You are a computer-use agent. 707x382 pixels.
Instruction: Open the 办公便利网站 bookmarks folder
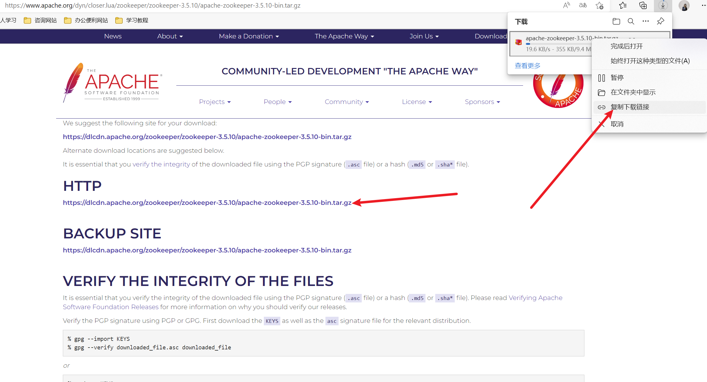(86, 20)
